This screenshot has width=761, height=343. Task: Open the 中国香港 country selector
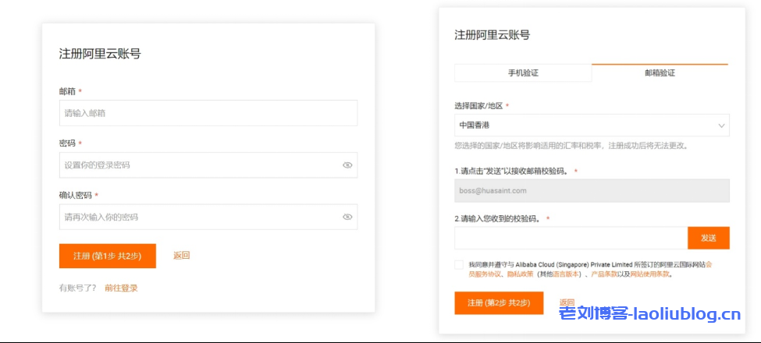[x=591, y=126]
